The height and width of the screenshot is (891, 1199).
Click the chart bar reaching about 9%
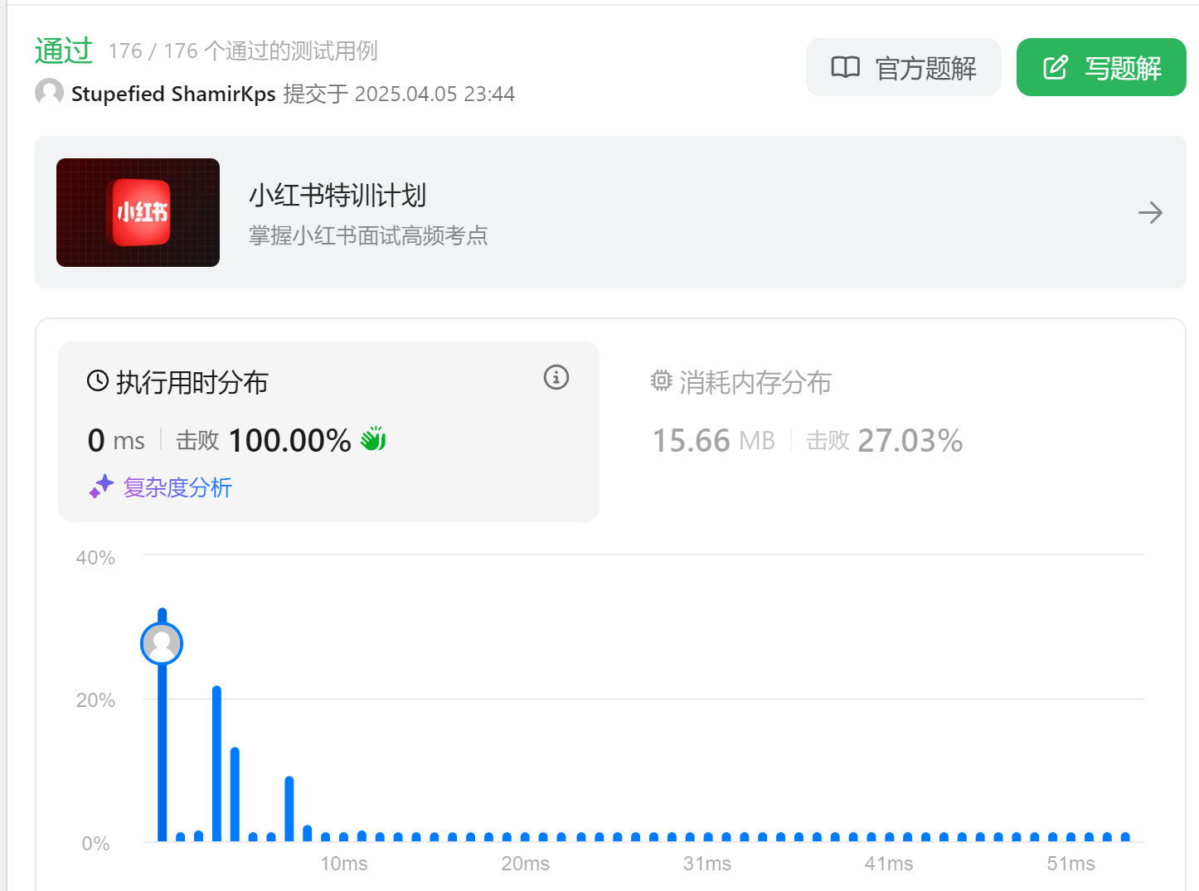pyautogui.click(x=289, y=809)
